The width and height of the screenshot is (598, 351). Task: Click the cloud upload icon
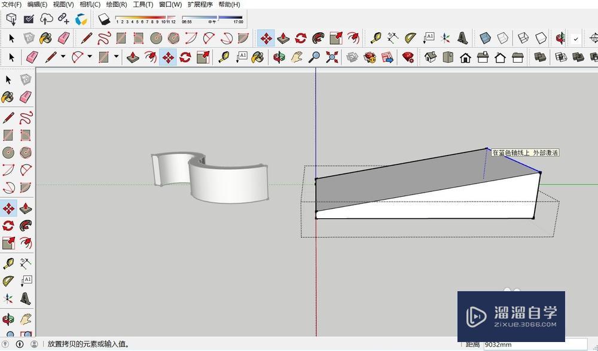pyautogui.click(x=46, y=19)
